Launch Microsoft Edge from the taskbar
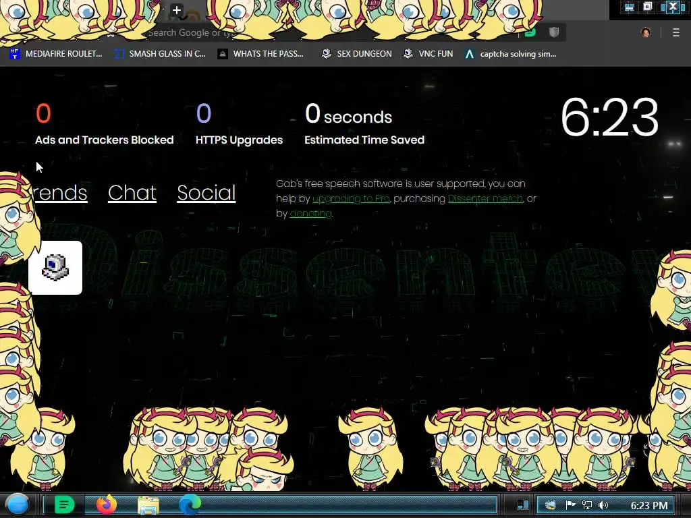691x518 pixels. point(190,505)
